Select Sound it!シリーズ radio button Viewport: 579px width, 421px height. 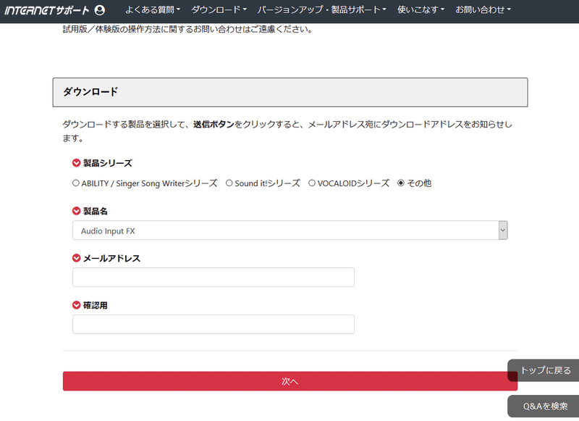229,183
